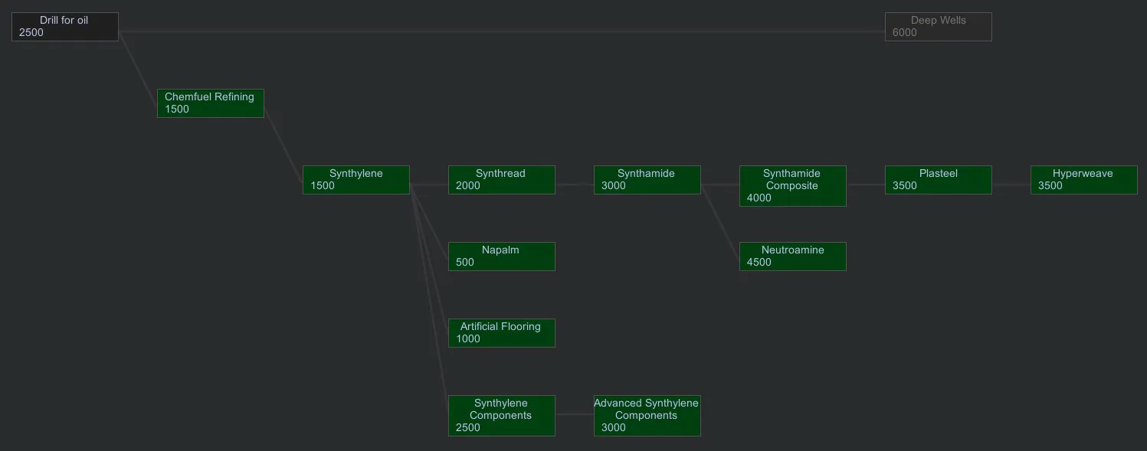Select the Drill for oil research node
This screenshot has height=451, width=1147.
tap(65, 27)
